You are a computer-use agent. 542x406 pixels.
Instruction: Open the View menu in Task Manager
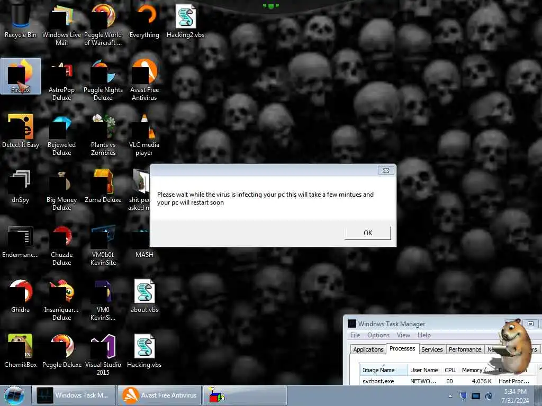(x=403, y=335)
